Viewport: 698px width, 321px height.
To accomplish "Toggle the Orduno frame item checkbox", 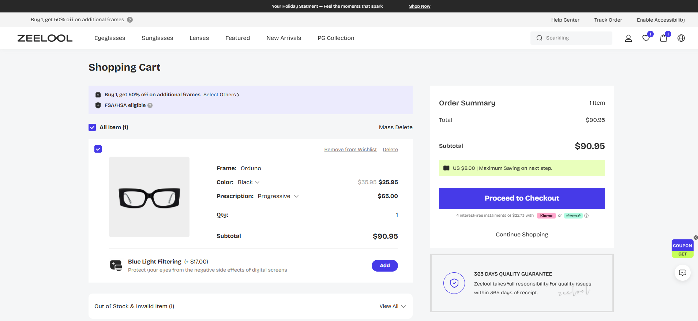I will 98,149.
